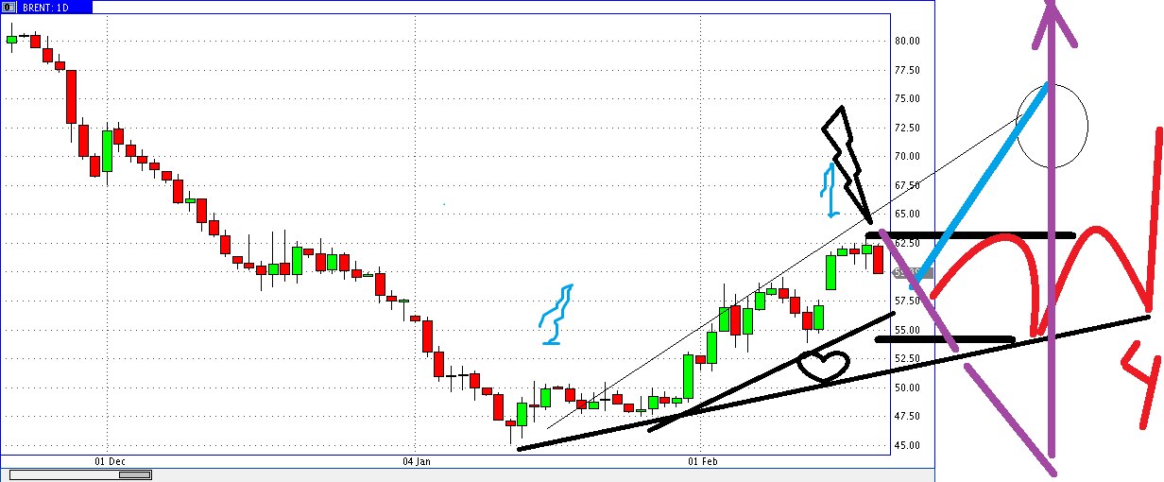
Task: Click the 55.00 price axis label
Action: tap(908, 330)
